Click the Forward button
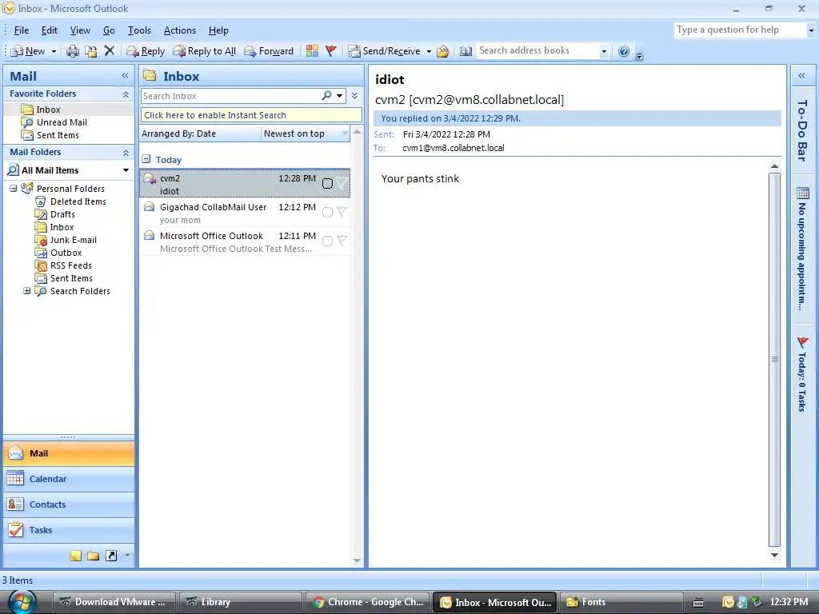This screenshot has width=819, height=614. coord(269,51)
